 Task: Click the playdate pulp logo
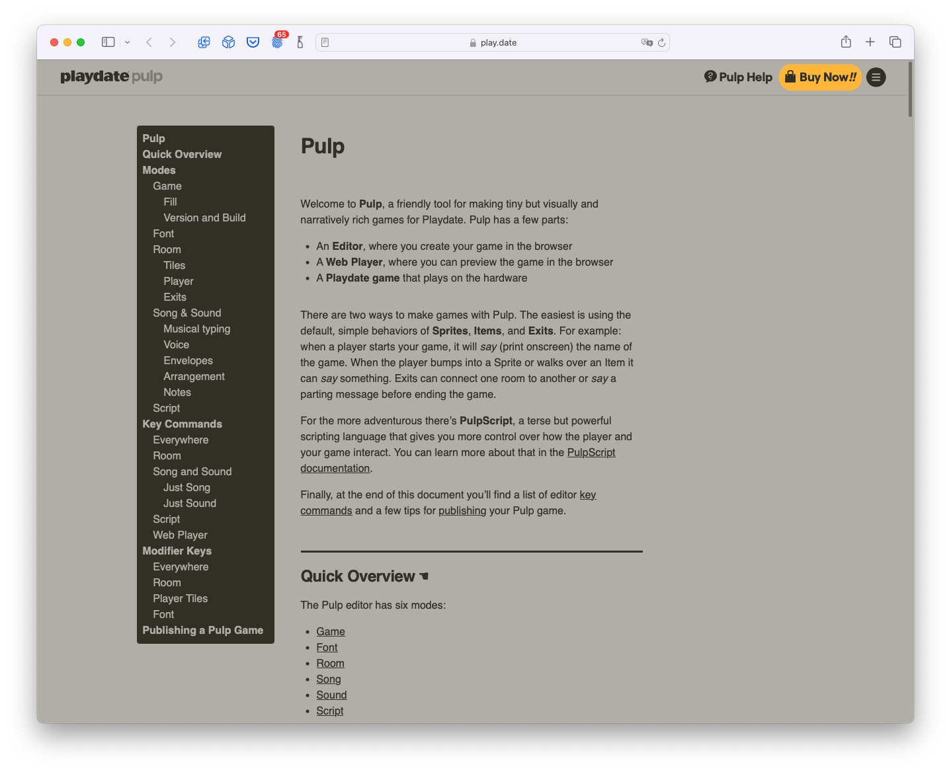pos(111,77)
